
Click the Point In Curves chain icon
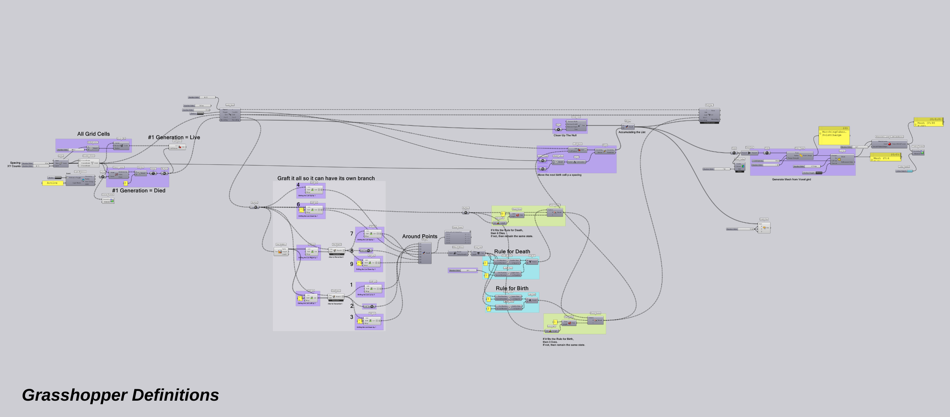pyautogui.click(x=116, y=174)
